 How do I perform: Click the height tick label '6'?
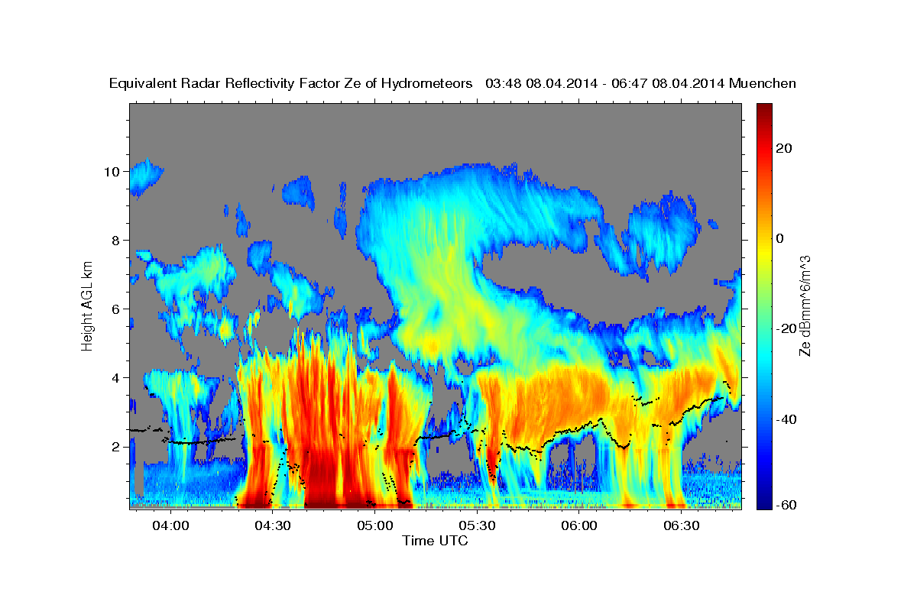[x=116, y=309]
